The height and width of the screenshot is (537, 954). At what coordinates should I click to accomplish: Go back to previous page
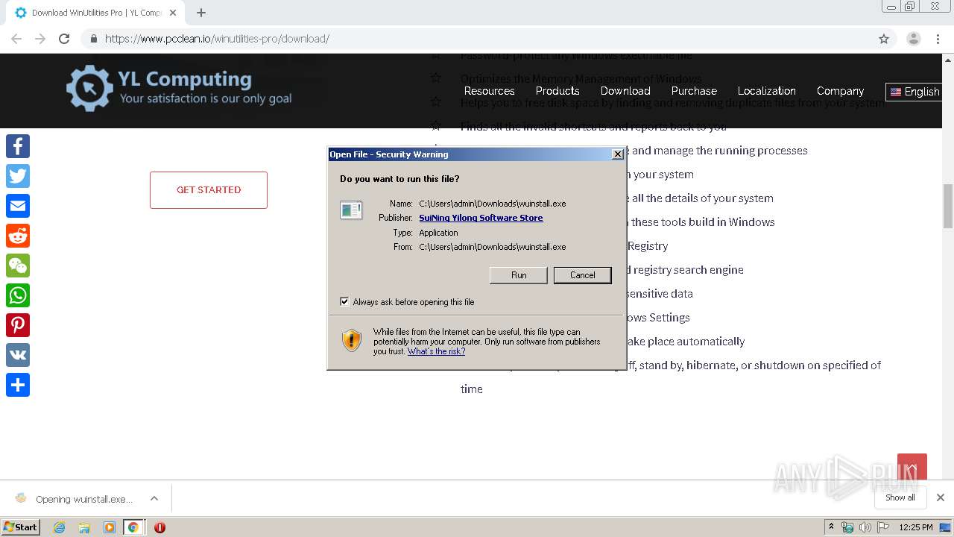tap(16, 39)
